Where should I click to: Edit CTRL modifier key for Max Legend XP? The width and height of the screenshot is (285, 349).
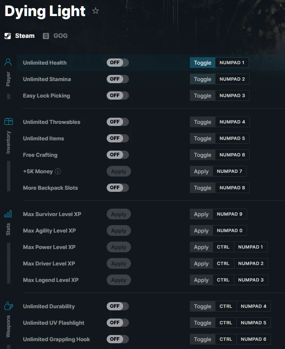point(223,280)
